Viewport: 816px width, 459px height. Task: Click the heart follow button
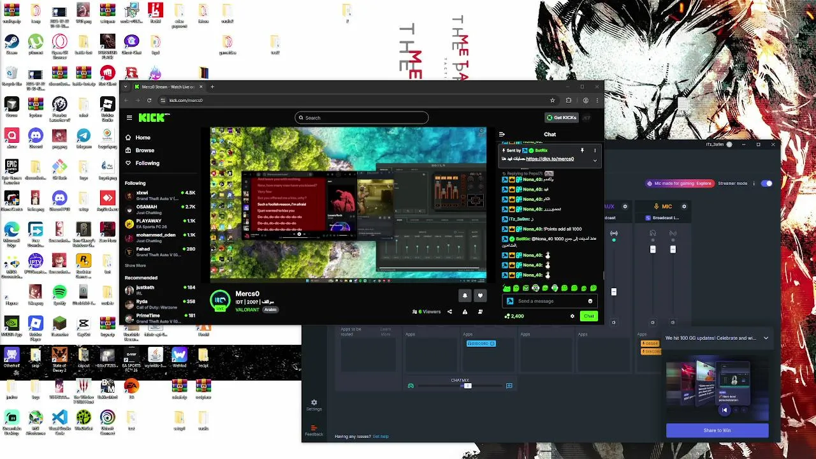480,295
